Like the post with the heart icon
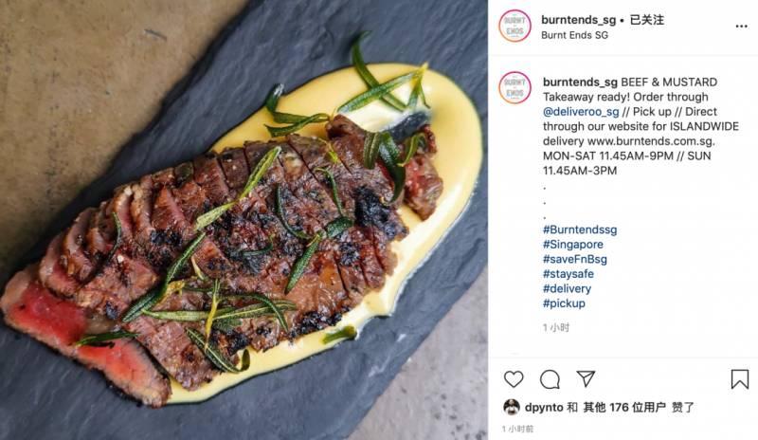This screenshot has width=758, height=440. [x=514, y=379]
